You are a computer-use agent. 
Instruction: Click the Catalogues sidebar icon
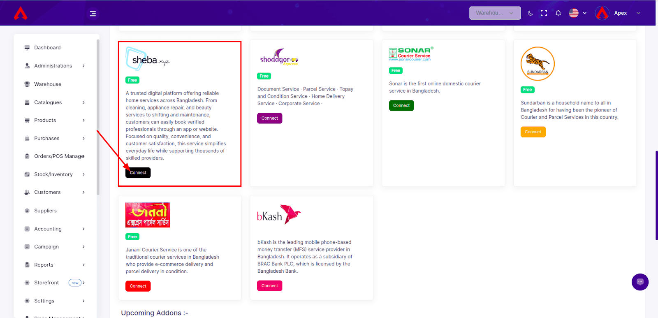[27, 102]
